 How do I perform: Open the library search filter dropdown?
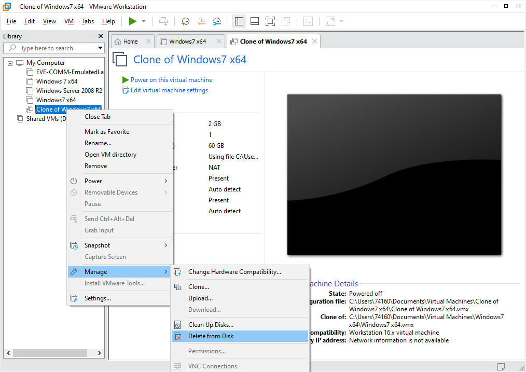100,48
